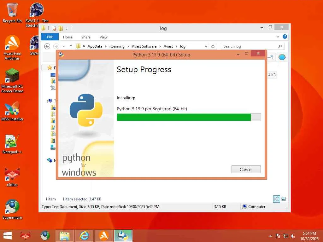Open File menu in log Explorer window
This screenshot has width=323, height=242.
[x=50, y=37]
